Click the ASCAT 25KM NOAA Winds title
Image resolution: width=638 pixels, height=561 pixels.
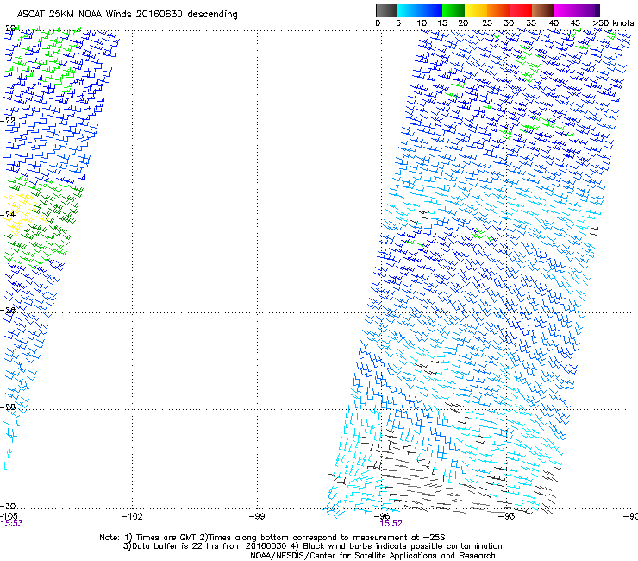127,14
